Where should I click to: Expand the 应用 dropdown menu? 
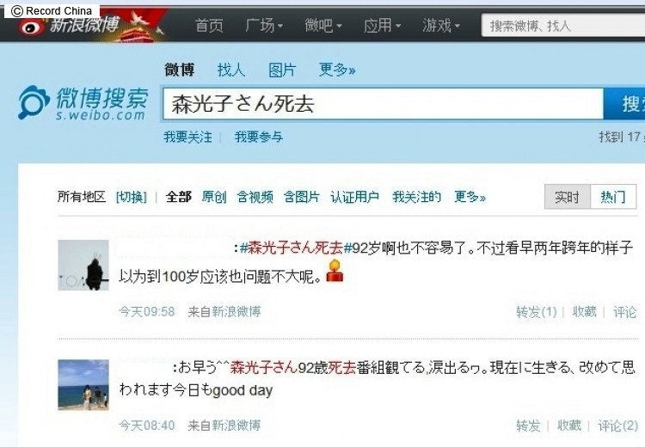(382, 26)
